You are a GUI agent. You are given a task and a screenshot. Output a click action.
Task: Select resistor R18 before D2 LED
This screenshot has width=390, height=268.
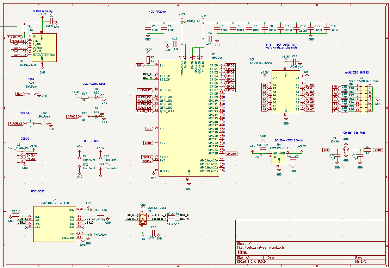pos(84,116)
